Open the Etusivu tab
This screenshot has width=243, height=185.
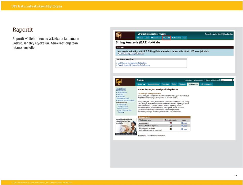coord(140,38)
